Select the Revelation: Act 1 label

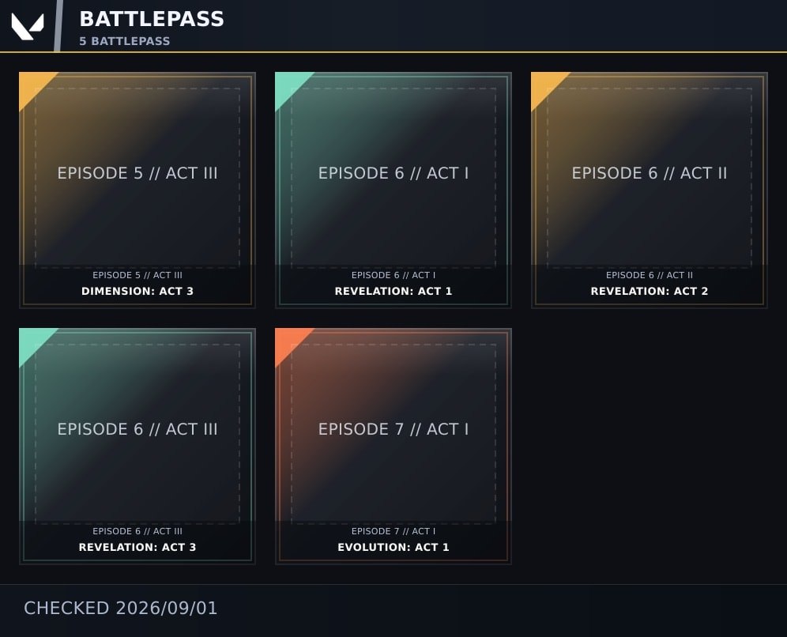coord(393,291)
